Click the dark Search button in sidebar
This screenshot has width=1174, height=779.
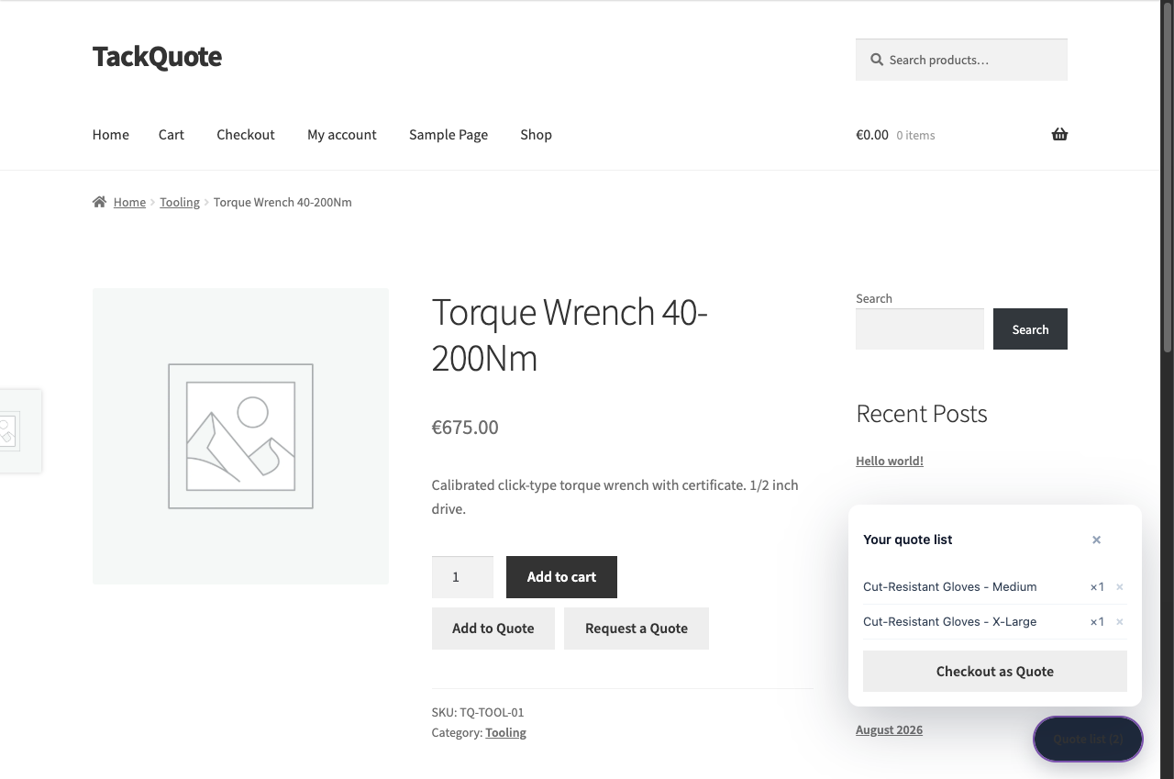pyautogui.click(x=1030, y=328)
